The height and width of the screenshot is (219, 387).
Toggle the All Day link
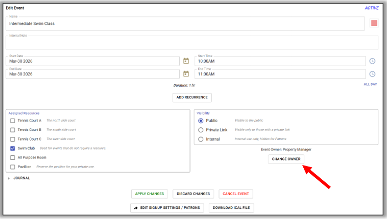pyautogui.click(x=370, y=84)
